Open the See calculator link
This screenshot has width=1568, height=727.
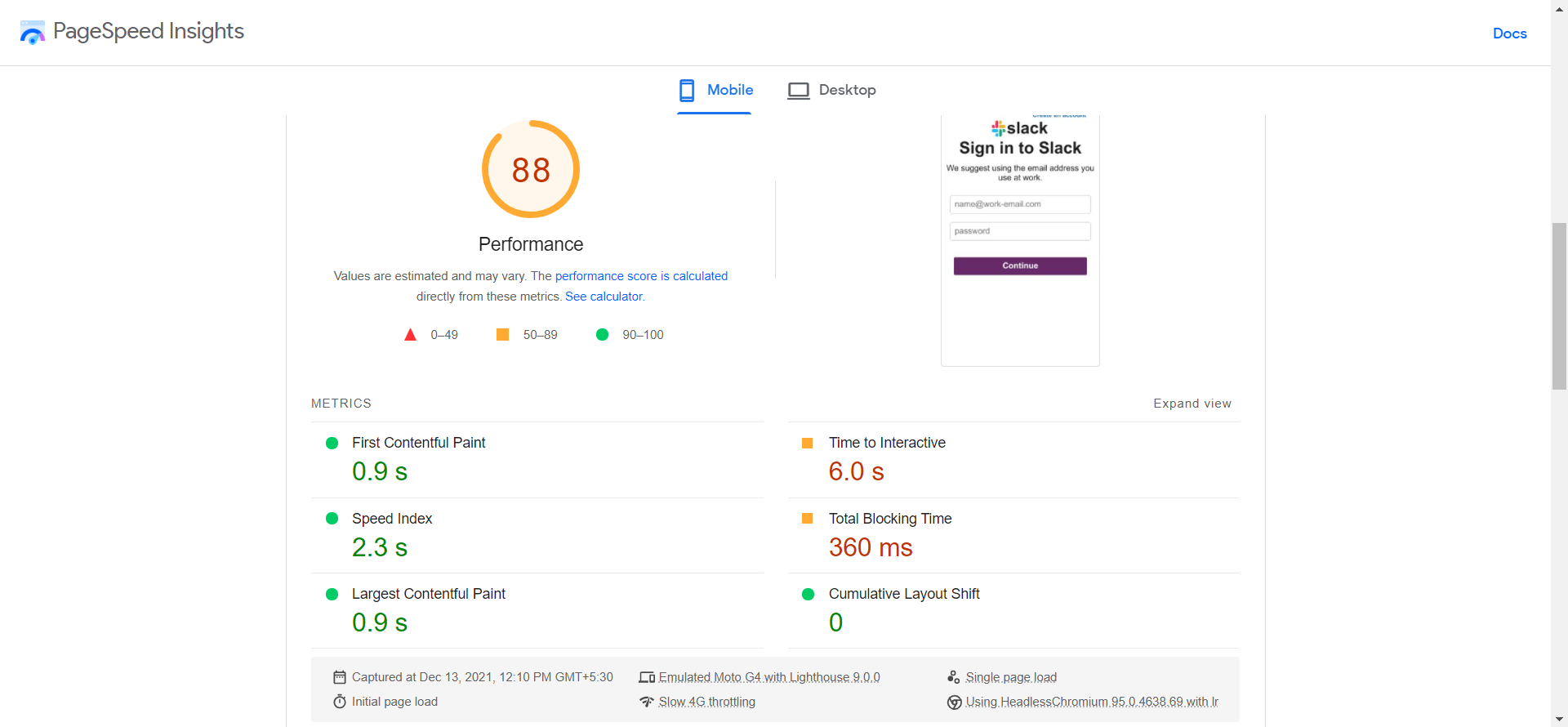(604, 297)
